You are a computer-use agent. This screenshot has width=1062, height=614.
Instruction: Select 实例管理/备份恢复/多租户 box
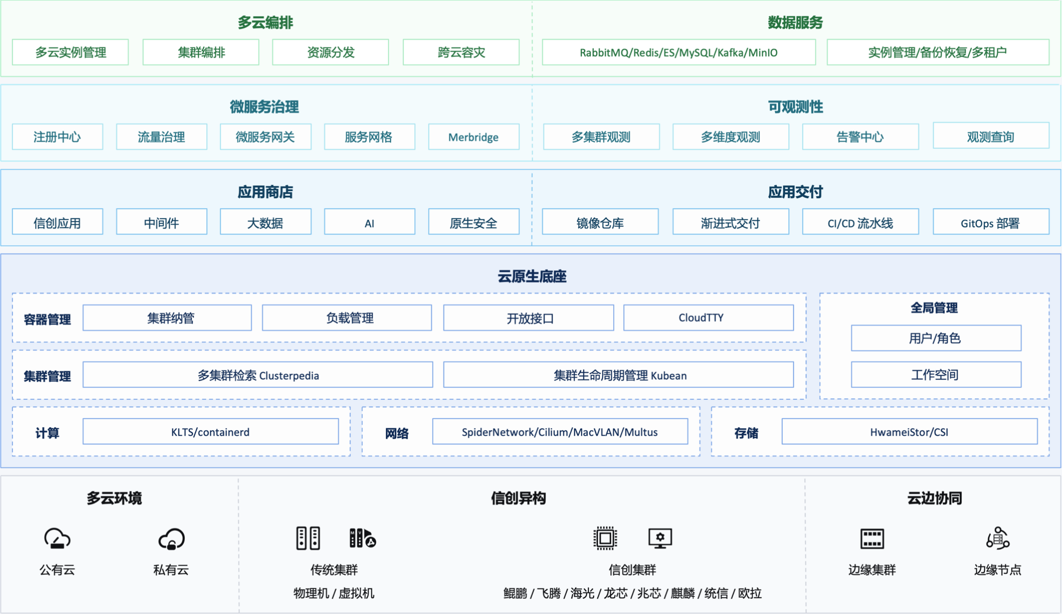coord(938,52)
